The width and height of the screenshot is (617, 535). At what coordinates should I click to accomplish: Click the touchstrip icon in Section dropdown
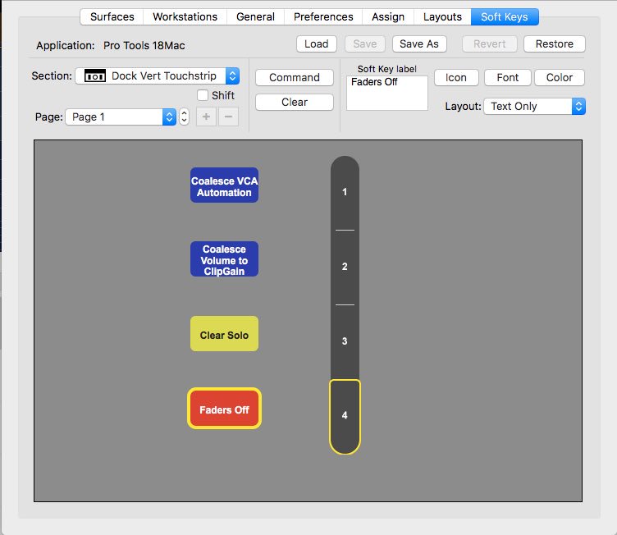[95, 76]
